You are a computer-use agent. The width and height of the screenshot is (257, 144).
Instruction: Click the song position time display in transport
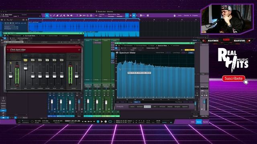tap(72, 121)
